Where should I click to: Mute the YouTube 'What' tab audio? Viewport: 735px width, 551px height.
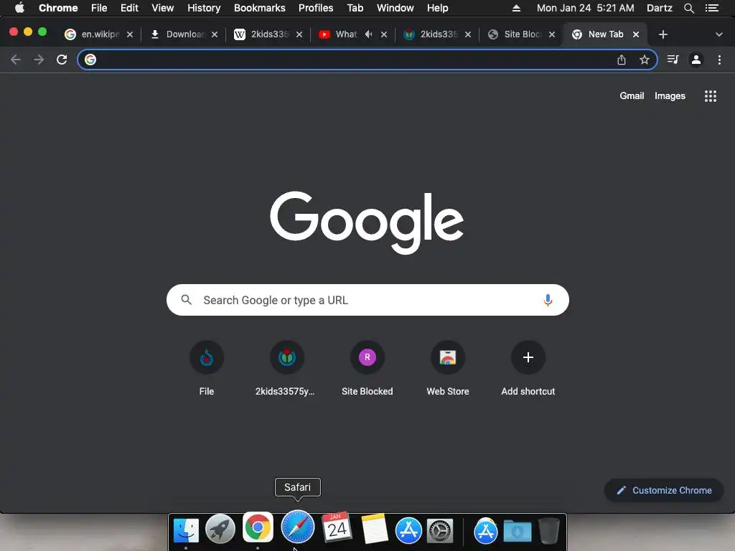[368, 34]
